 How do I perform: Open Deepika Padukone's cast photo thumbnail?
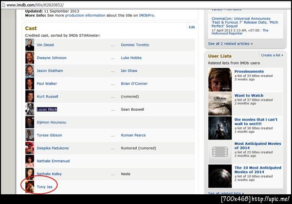tap(30, 148)
